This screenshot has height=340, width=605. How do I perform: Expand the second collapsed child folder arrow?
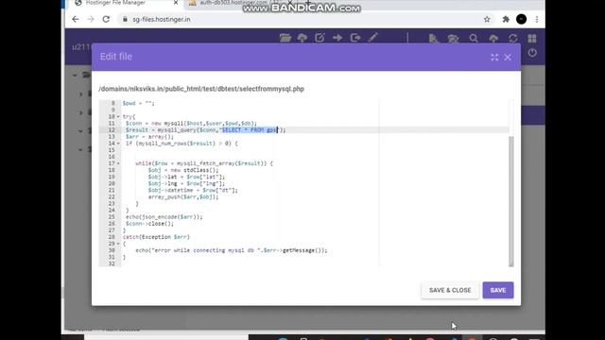click(81, 112)
